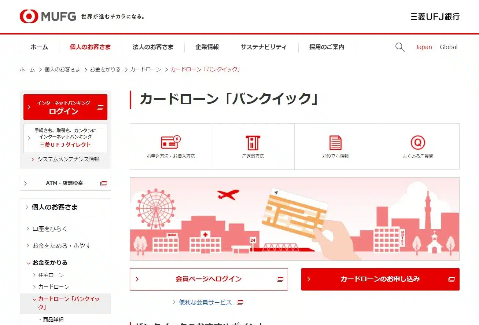This screenshot has height=325, width=479.
Task: Click current breadcrumb カードローン「バンクイック」
Action: click(x=206, y=69)
